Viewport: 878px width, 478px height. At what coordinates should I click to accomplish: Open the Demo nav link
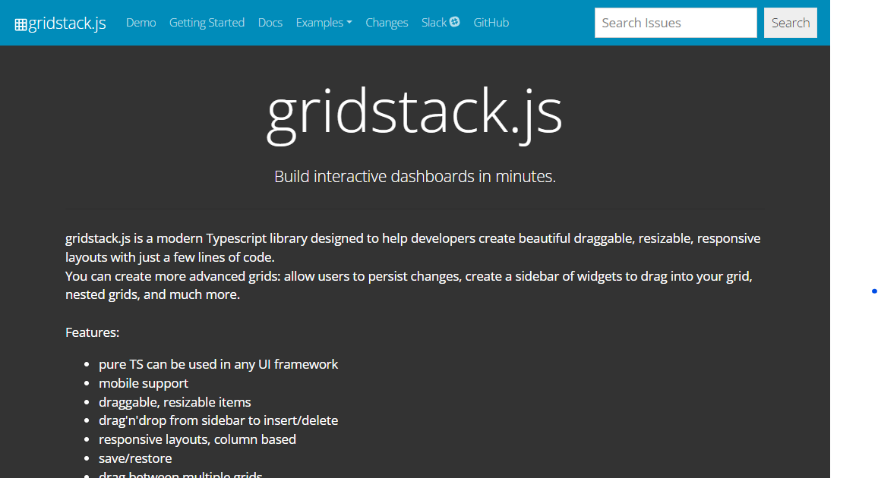pyautogui.click(x=141, y=22)
